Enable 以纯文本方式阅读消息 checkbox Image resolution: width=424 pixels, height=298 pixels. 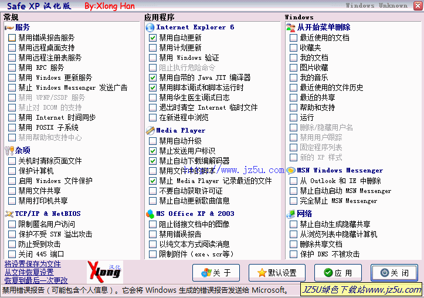[153, 245]
